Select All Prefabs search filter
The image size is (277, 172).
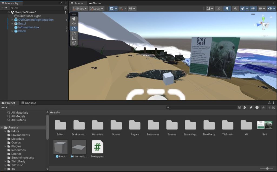(18, 120)
